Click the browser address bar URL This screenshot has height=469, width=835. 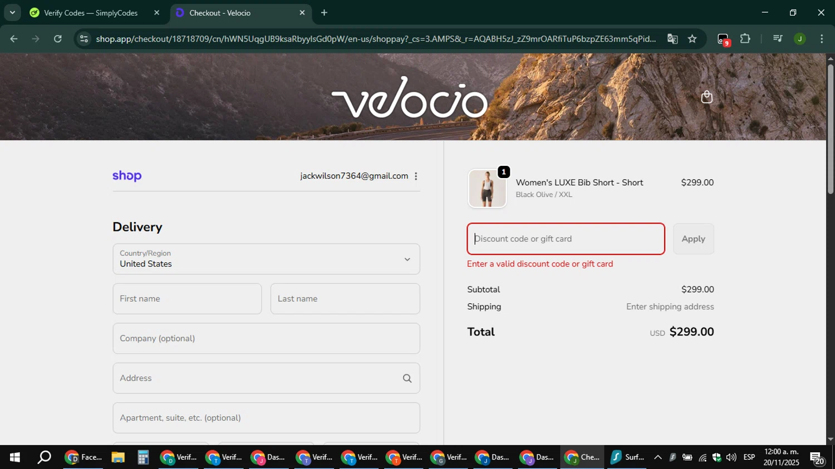click(x=376, y=39)
